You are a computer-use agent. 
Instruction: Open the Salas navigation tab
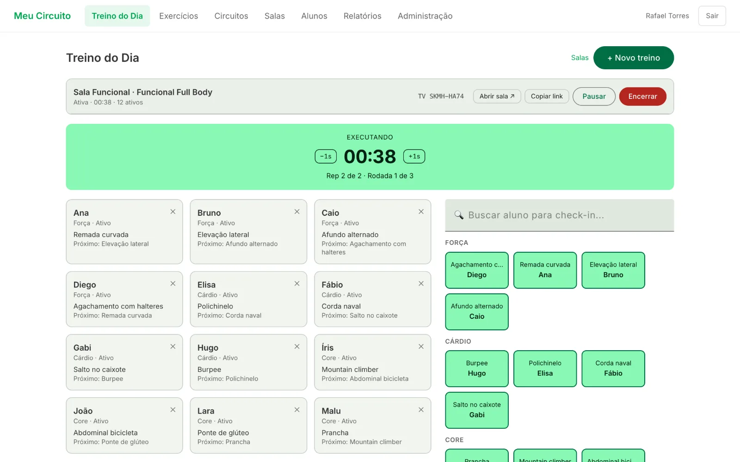coord(275,16)
